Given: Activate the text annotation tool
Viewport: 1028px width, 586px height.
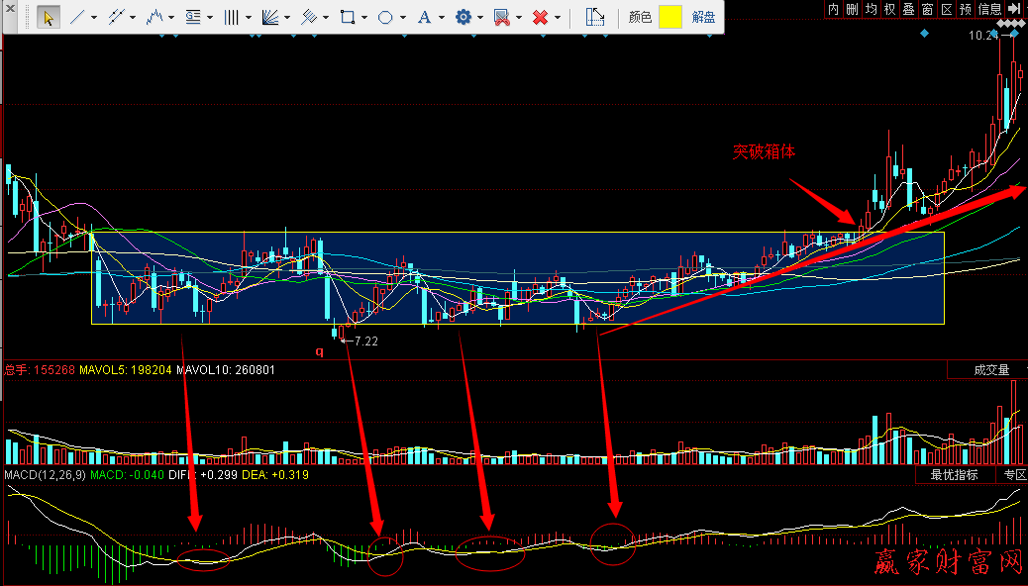Looking at the screenshot, I should (x=424, y=17).
